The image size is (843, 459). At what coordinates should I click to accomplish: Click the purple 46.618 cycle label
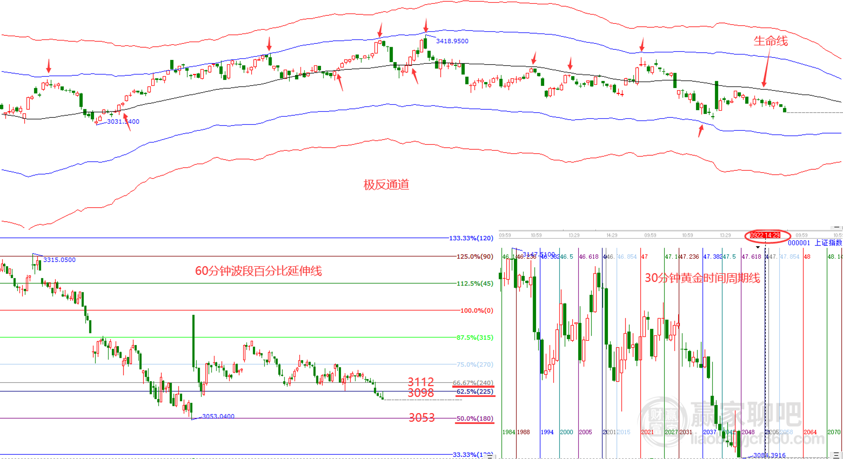coord(589,257)
